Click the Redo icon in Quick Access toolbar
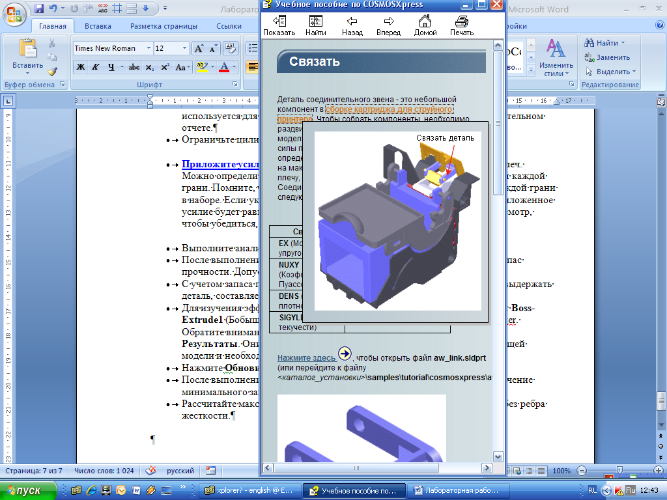 point(74,8)
